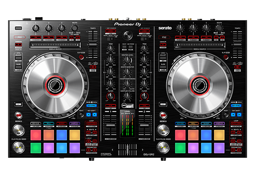Toggle FX2 effect 3 ON button

pyautogui.click(x=206, y=38)
